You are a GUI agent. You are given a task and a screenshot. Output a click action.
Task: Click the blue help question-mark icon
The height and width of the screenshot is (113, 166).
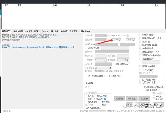tap(105, 99)
